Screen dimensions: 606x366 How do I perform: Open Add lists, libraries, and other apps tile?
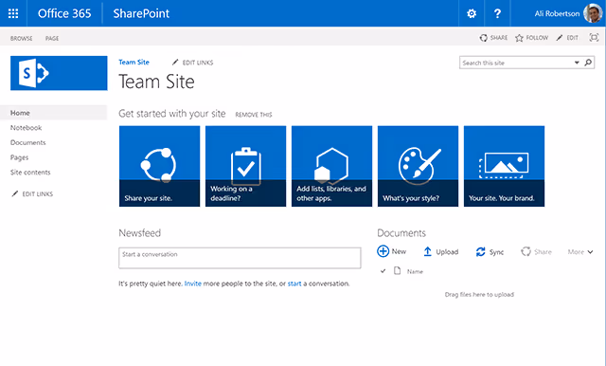(331, 166)
